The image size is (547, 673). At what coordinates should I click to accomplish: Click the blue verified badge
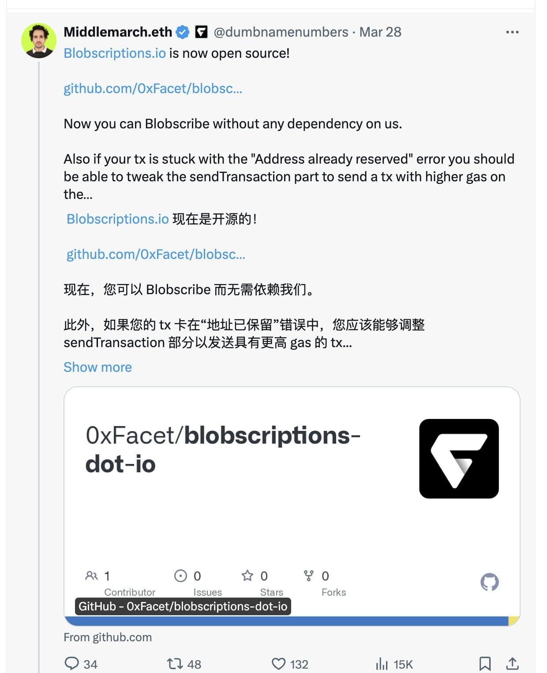183,32
